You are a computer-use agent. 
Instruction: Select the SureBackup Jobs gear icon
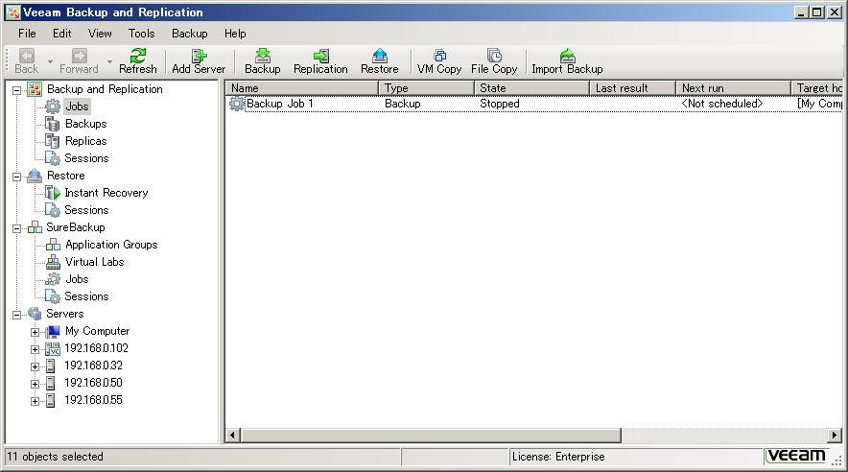tap(53, 279)
